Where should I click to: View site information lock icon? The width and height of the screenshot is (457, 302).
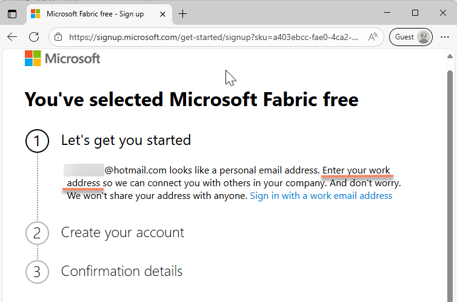click(x=58, y=37)
